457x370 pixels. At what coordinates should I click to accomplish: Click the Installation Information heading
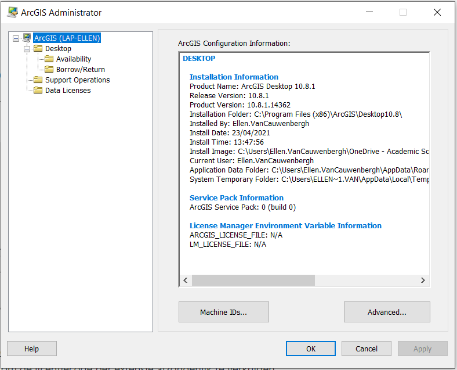click(x=234, y=77)
